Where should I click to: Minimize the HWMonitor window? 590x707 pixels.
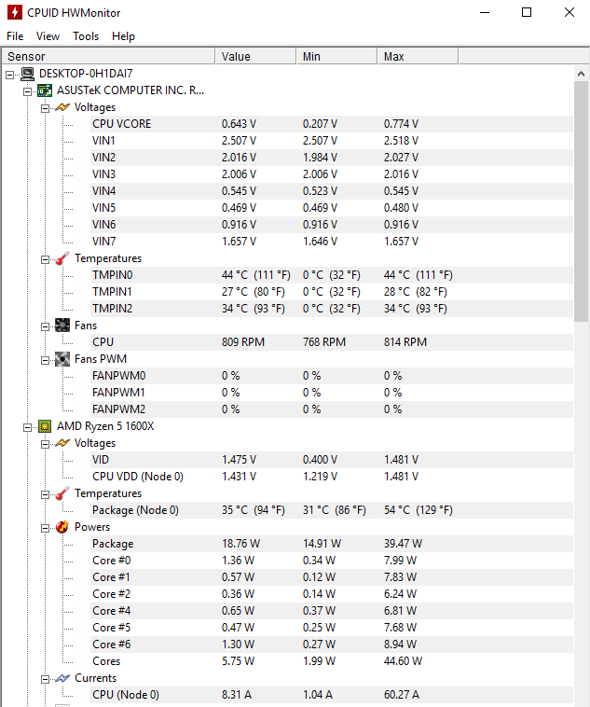pos(485,13)
